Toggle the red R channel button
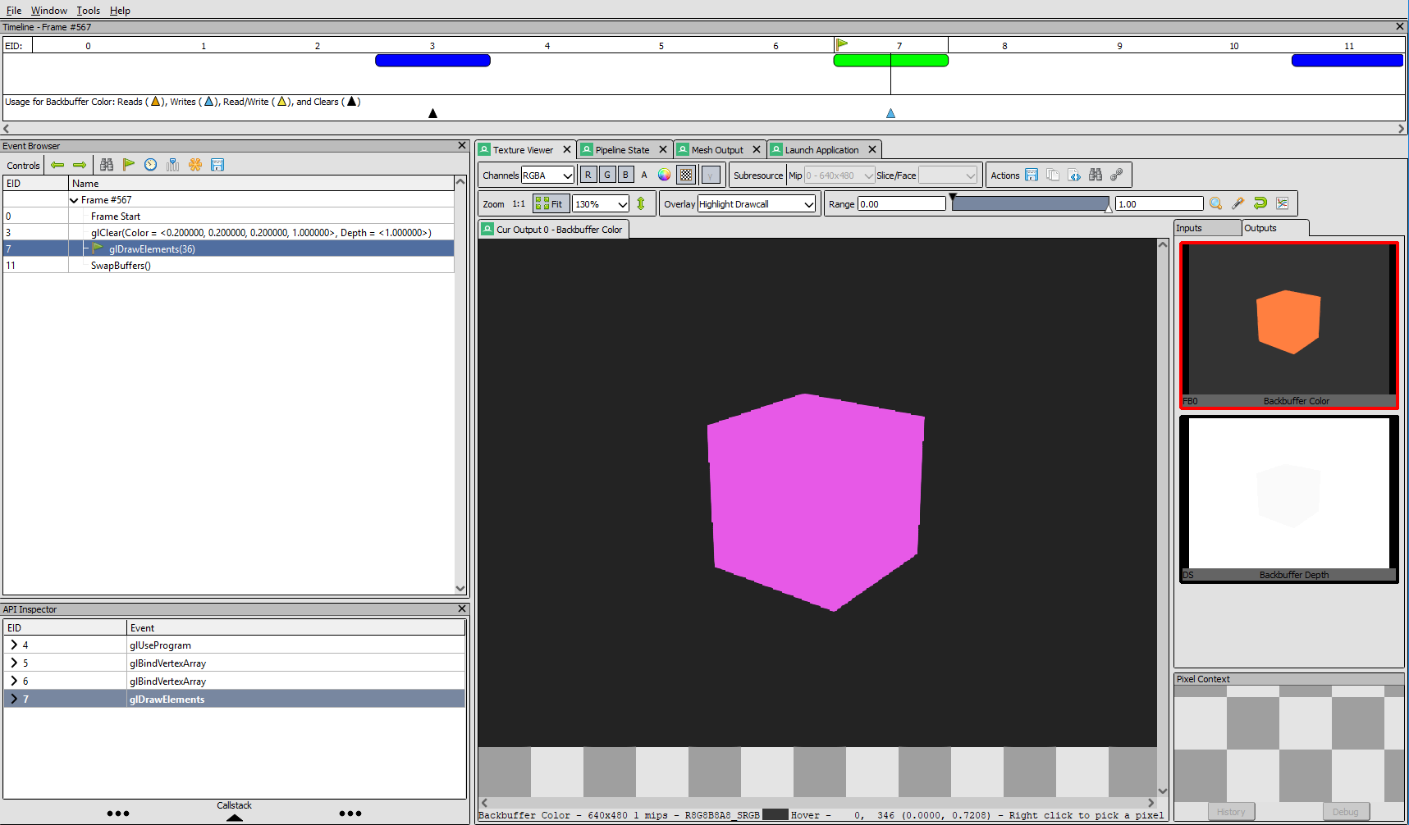Image resolution: width=1409 pixels, height=825 pixels. pyautogui.click(x=588, y=175)
